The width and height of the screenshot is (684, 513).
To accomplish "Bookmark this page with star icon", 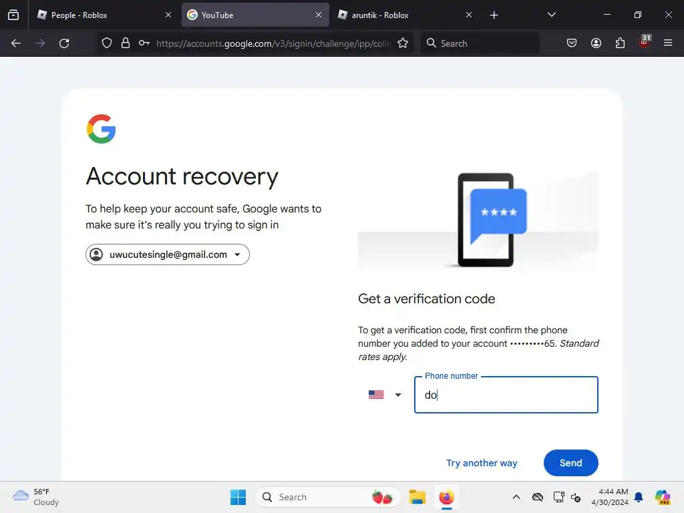I will click(403, 43).
